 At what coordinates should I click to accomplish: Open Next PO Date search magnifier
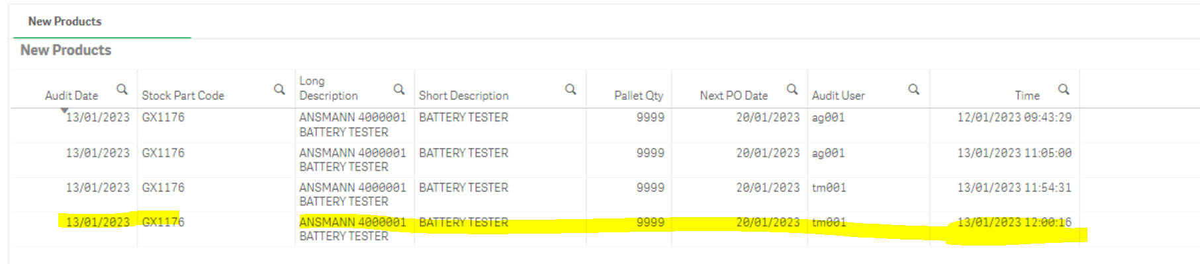click(792, 89)
